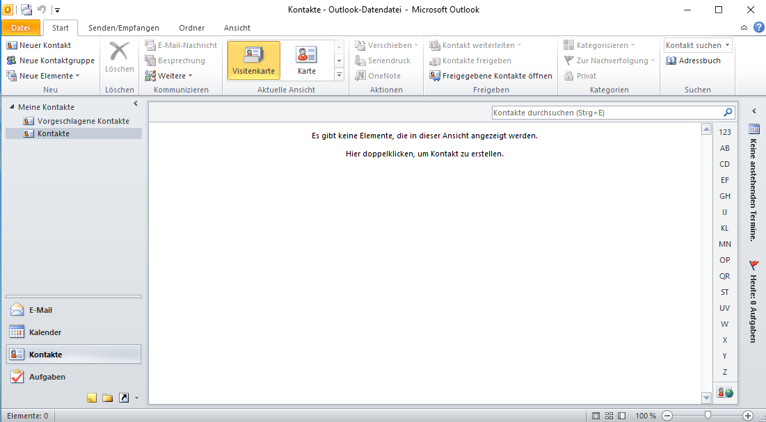The image size is (766, 422).
Task: Open the Kontakt weiterleiten dropdown
Action: [x=475, y=45]
